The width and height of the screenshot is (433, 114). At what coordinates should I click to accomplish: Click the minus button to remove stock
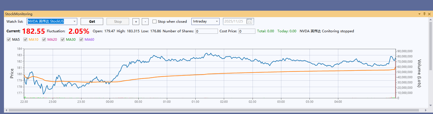point(145,22)
